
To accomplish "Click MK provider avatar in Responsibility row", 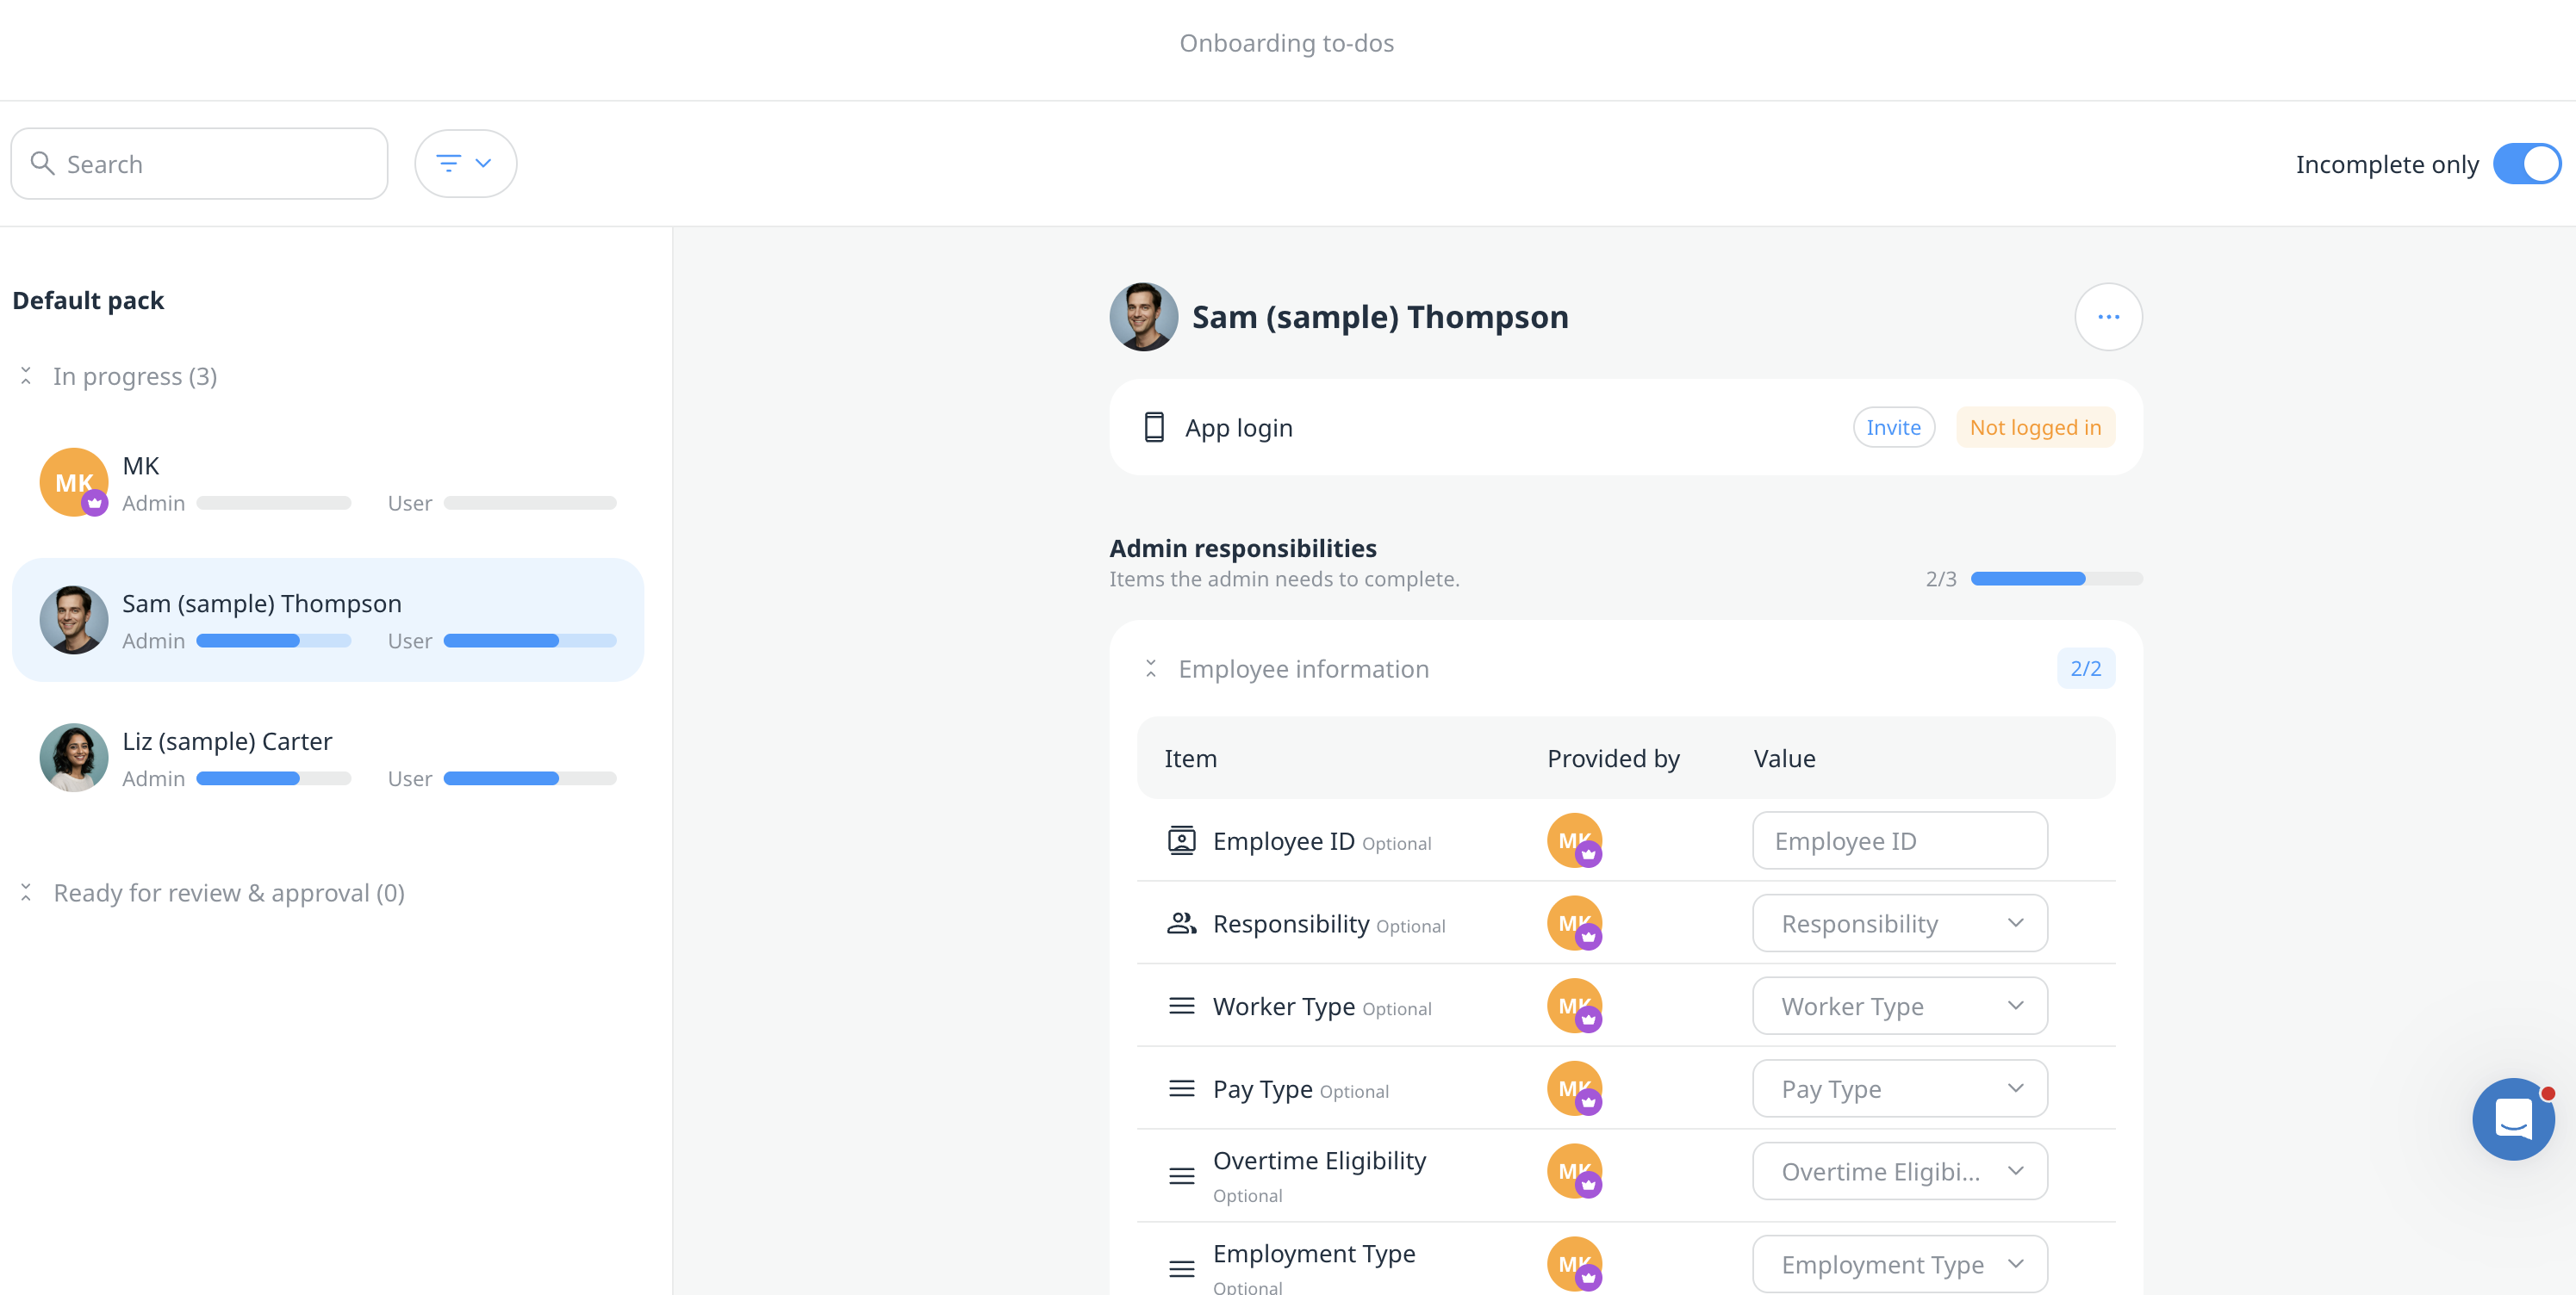I will click(1574, 923).
